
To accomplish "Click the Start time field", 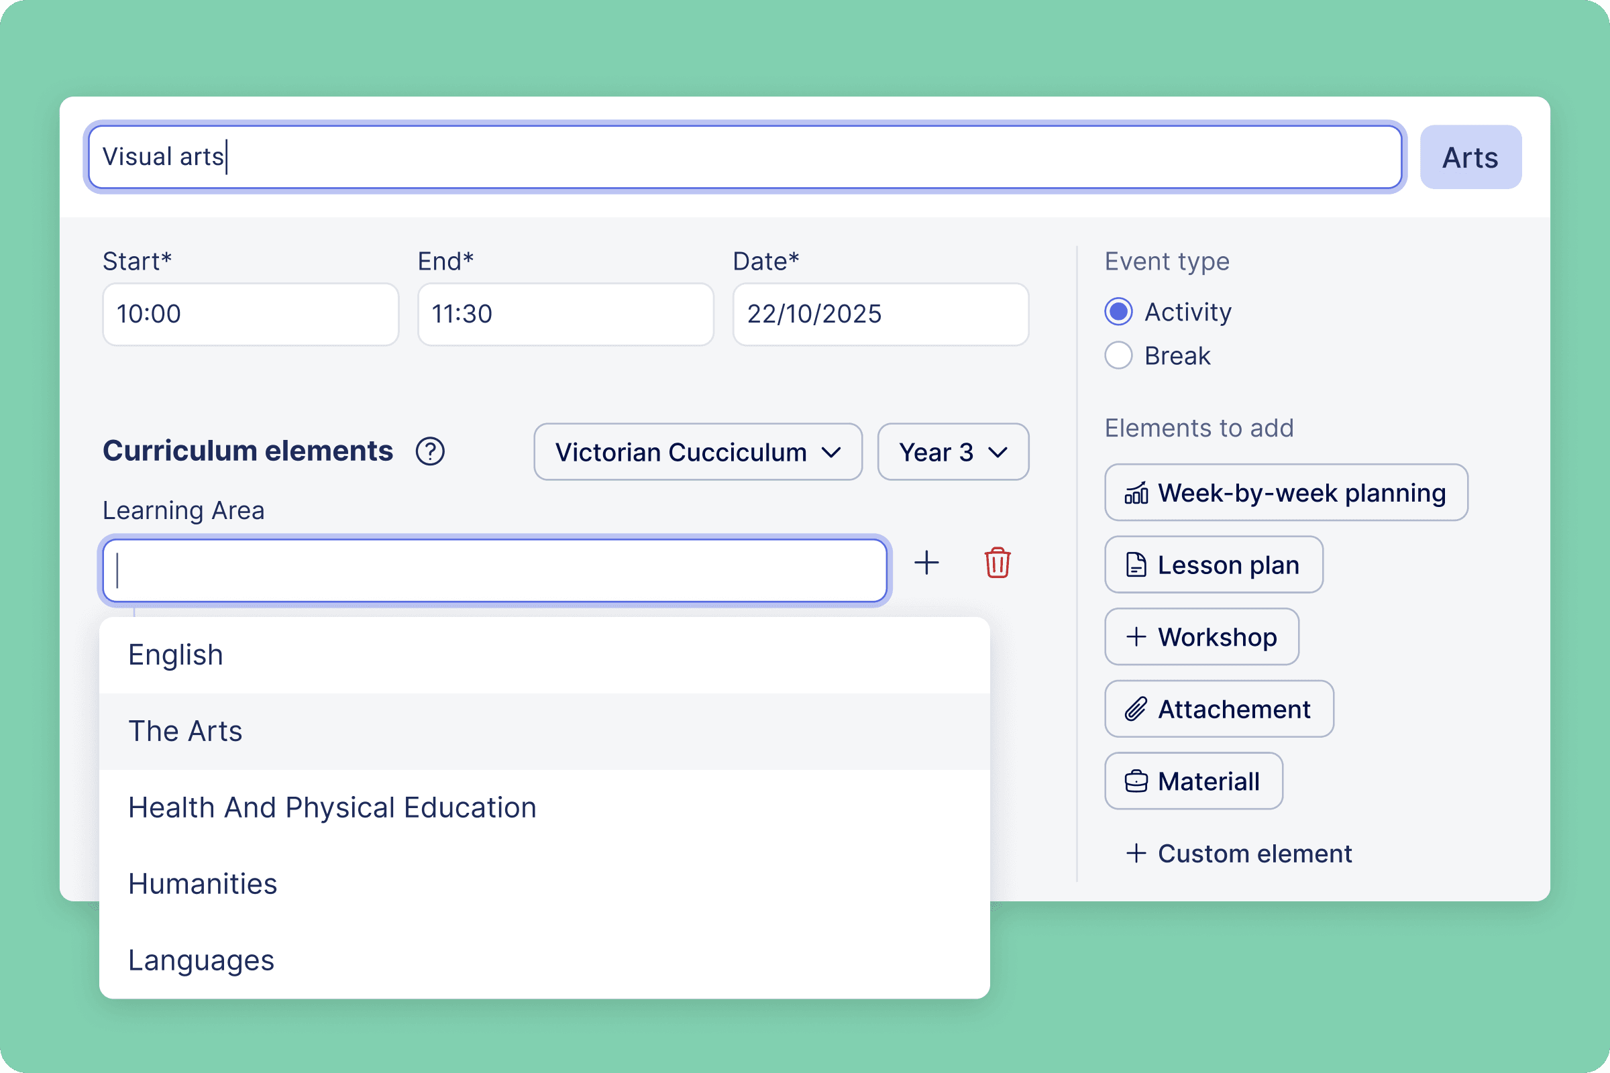I will click(250, 314).
